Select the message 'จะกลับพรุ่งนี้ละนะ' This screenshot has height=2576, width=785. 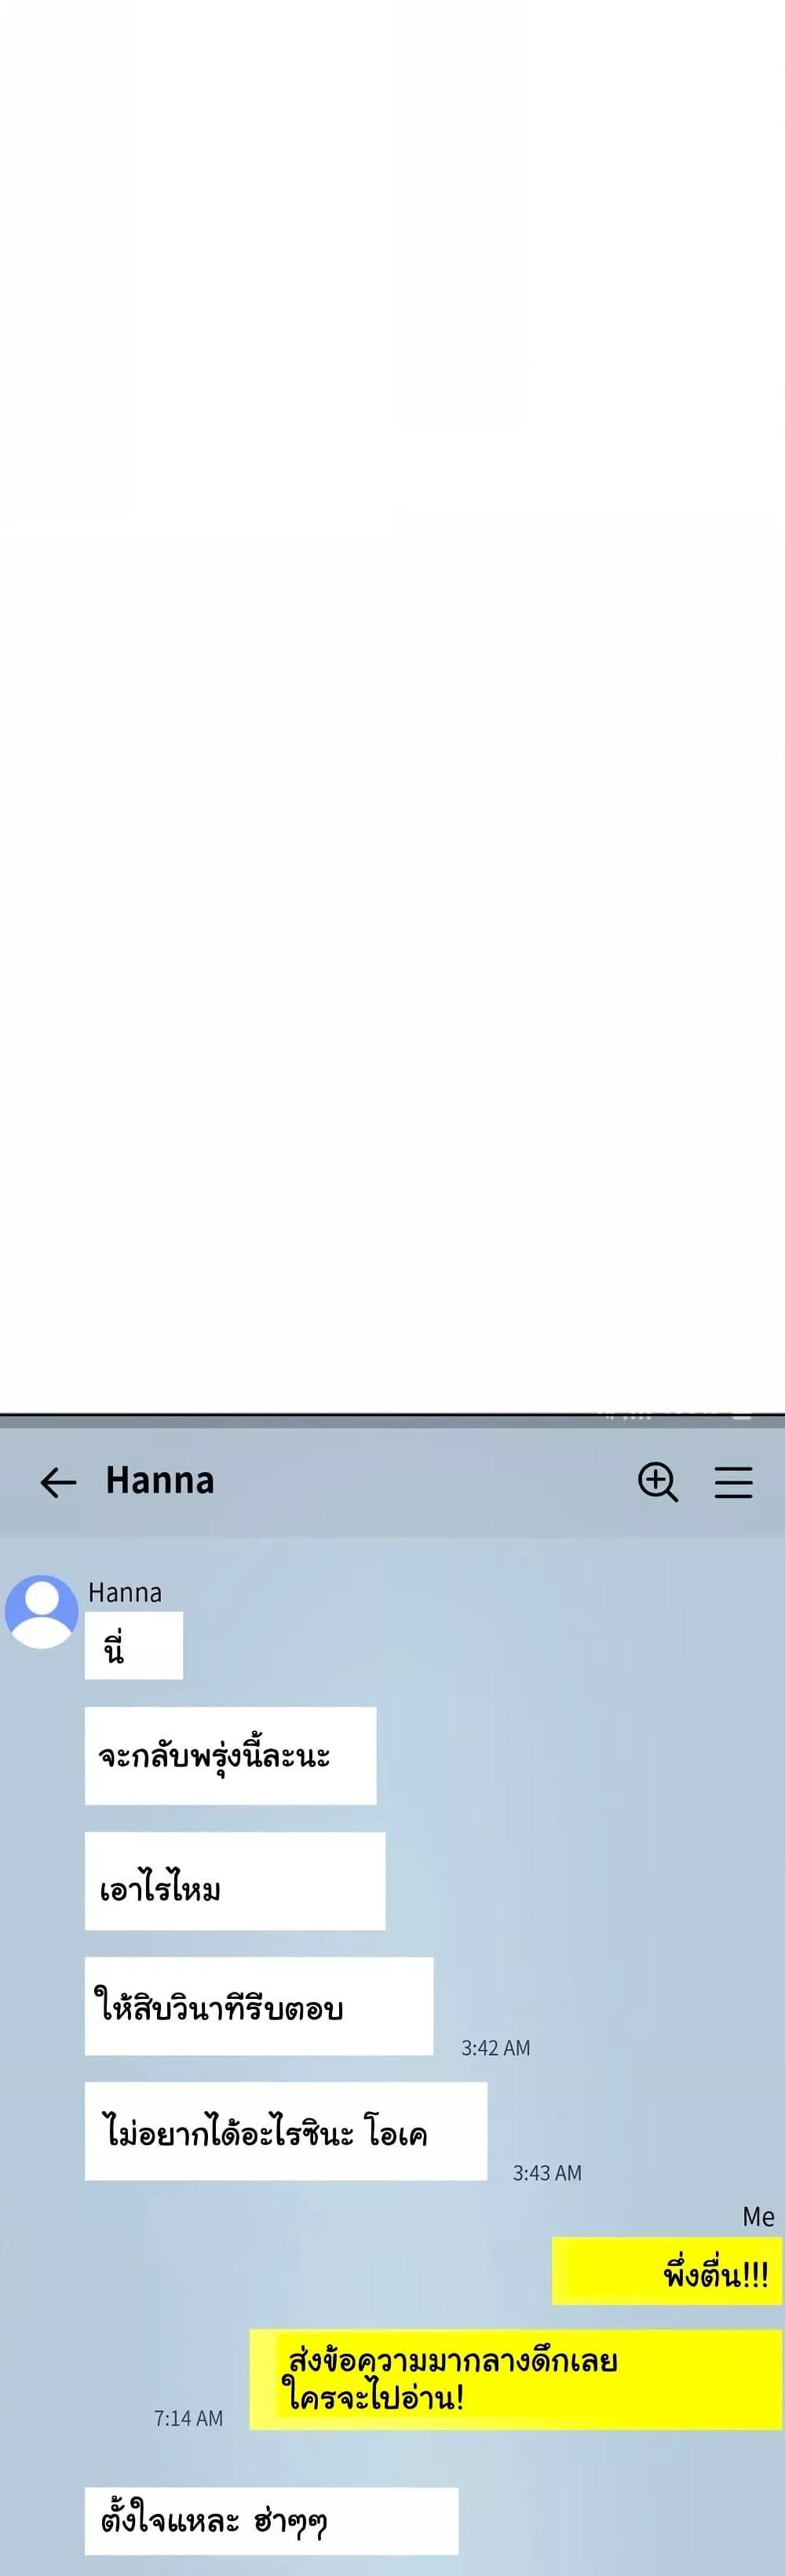[x=230, y=1756]
